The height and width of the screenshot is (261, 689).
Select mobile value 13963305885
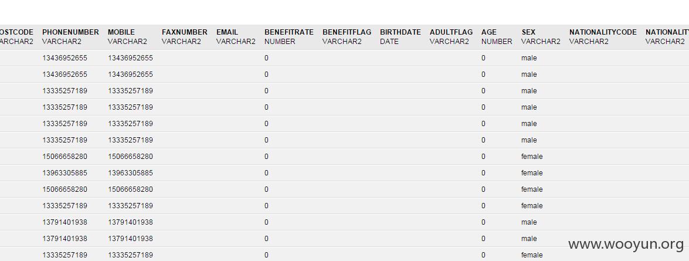click(131, 173)
